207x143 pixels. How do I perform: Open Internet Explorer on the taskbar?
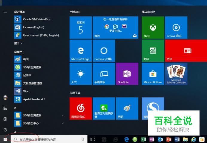click(194, 139)
